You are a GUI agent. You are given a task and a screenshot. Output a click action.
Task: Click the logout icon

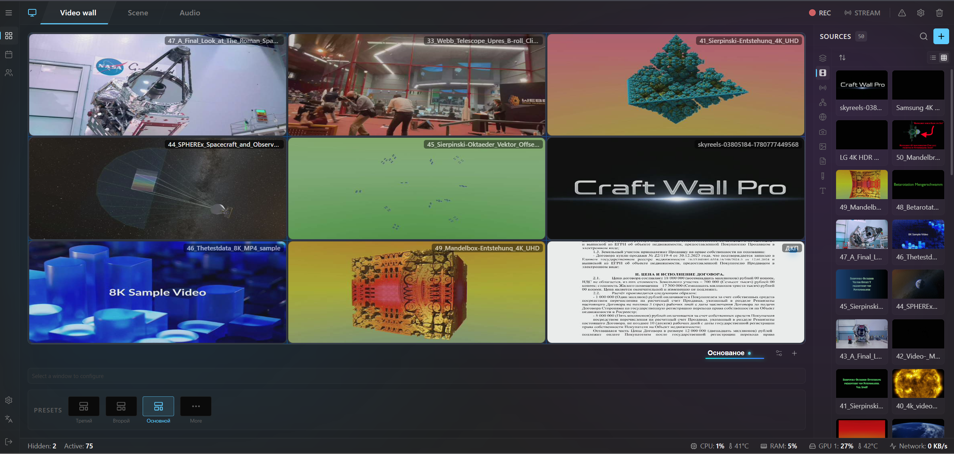(x=9, y=442)
